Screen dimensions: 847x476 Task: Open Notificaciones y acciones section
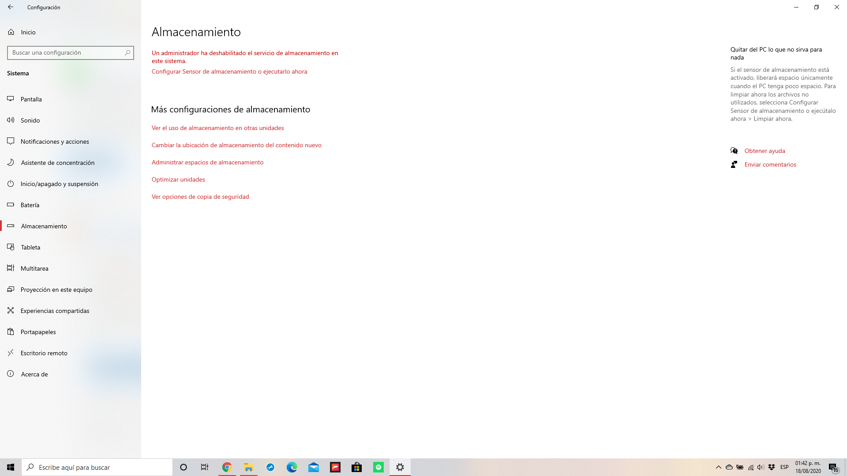pos(55,141)
